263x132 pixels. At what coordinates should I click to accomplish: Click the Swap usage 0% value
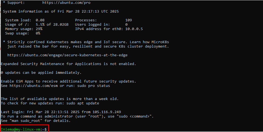click(x=38, y=33)
